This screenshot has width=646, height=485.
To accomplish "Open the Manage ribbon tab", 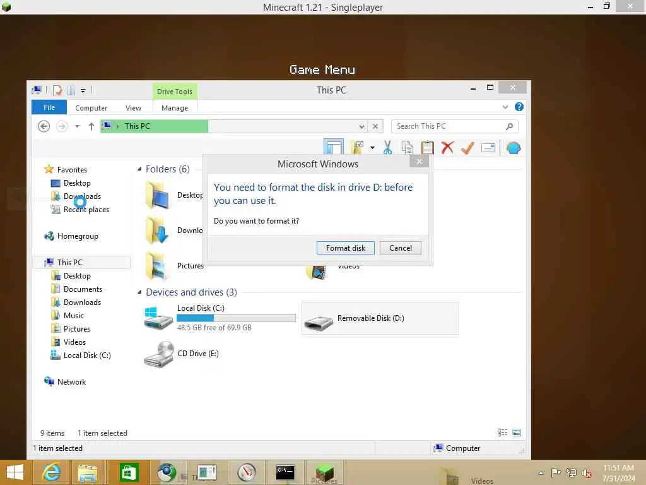I will point(175,107).
